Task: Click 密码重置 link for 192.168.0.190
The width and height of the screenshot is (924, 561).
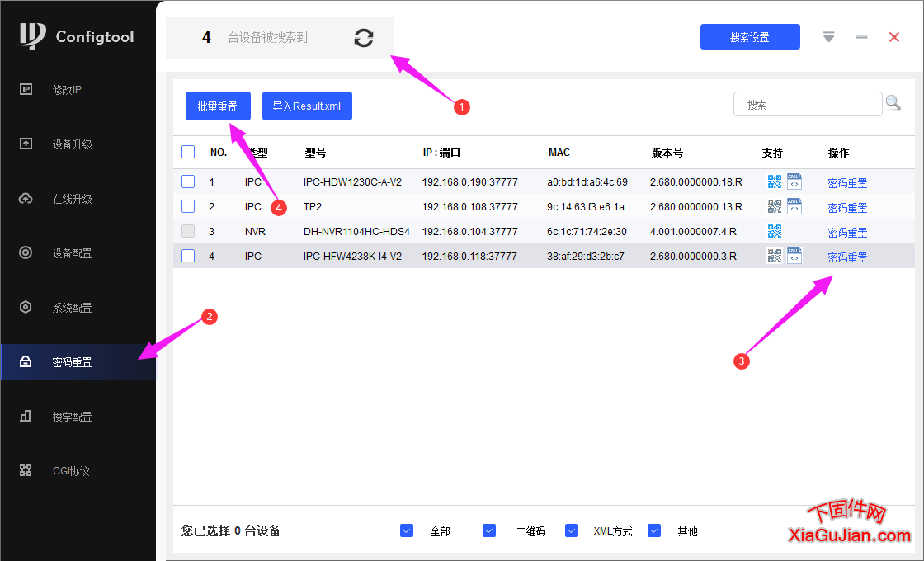Action: [x=847, y=182]
